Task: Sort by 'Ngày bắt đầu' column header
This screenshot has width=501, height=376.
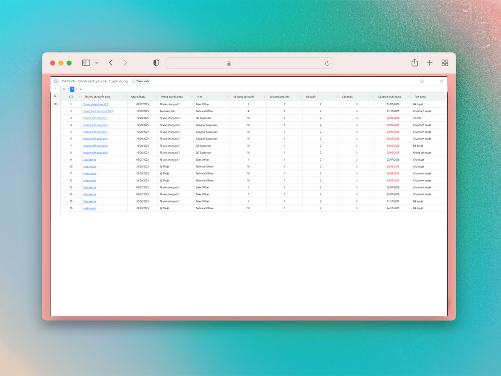Action: (x=138, y=97)
